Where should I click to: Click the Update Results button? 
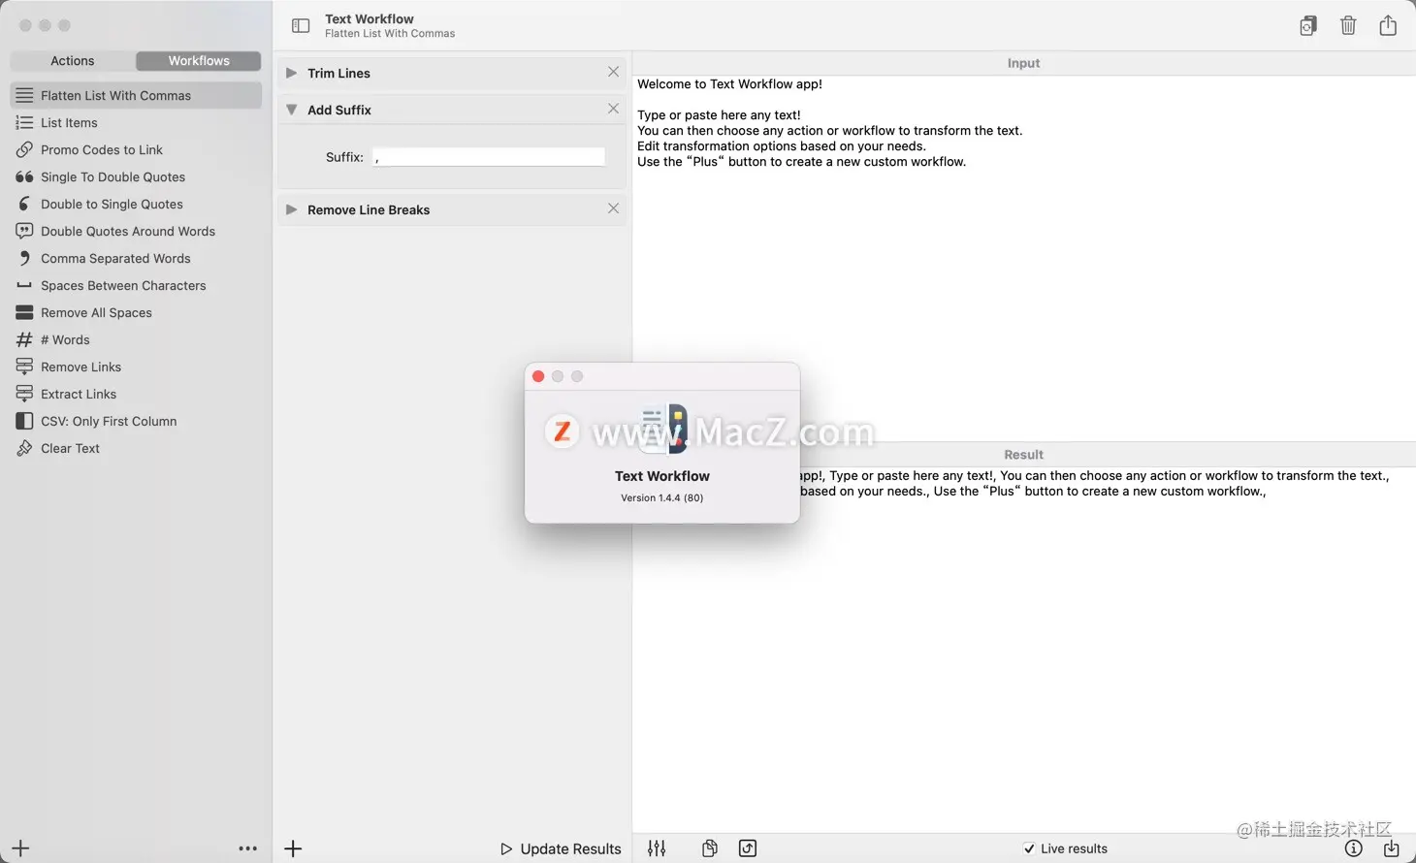click(x=561, y=848)
